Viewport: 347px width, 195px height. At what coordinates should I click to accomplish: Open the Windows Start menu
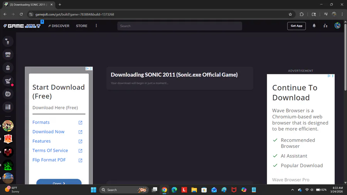pos(93,190)
